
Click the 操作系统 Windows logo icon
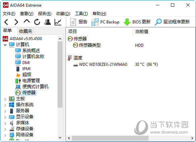point(12,105)
